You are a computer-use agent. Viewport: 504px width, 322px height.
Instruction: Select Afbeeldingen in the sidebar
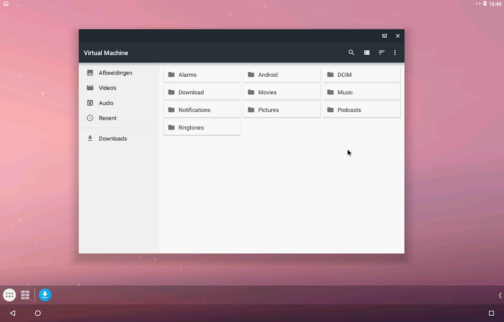tap(115, 73)
